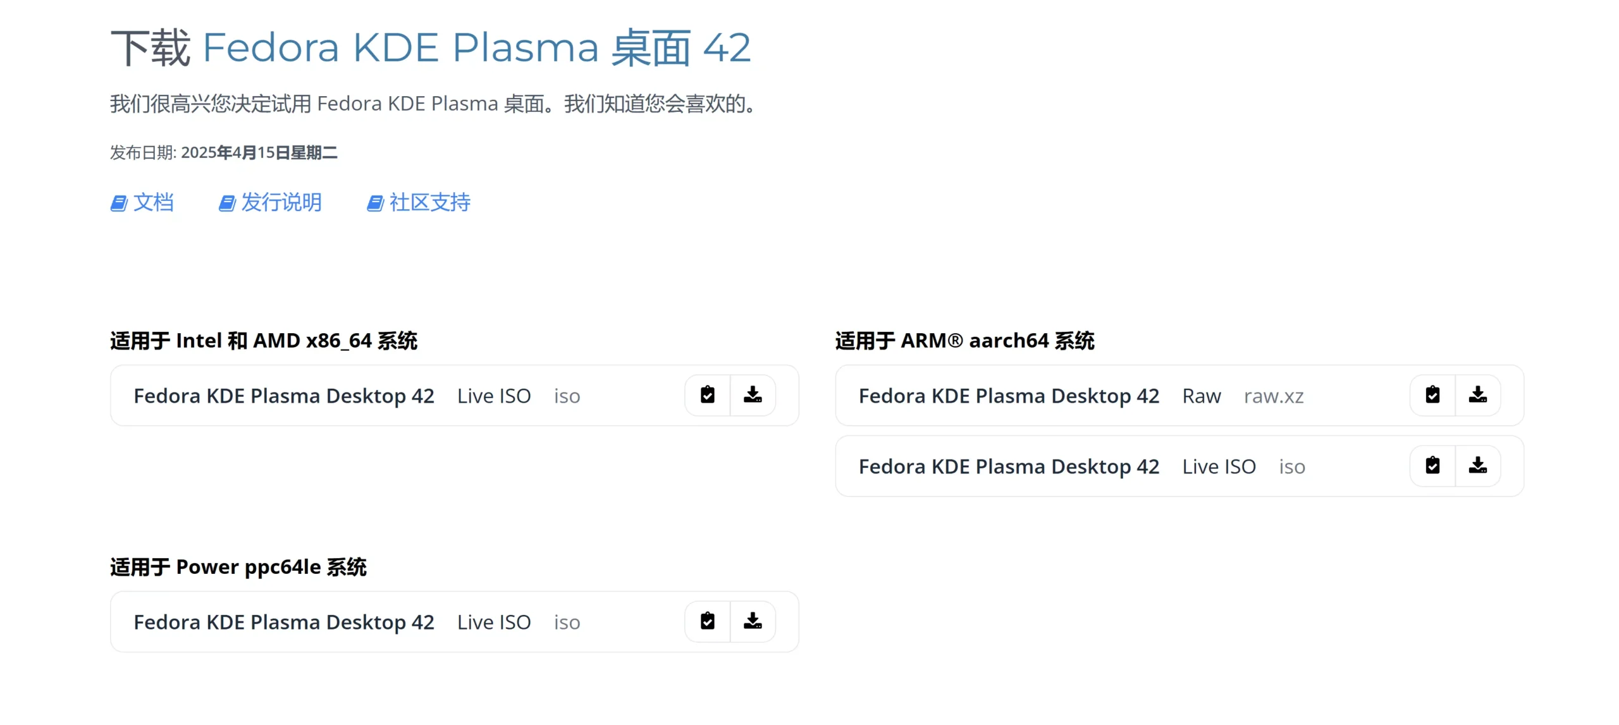Image resolution: width=1619 pixels, height=725 pixels.
Task: Select the aarch64 Raw row's Desktop 42 title
Action: 1008,396
